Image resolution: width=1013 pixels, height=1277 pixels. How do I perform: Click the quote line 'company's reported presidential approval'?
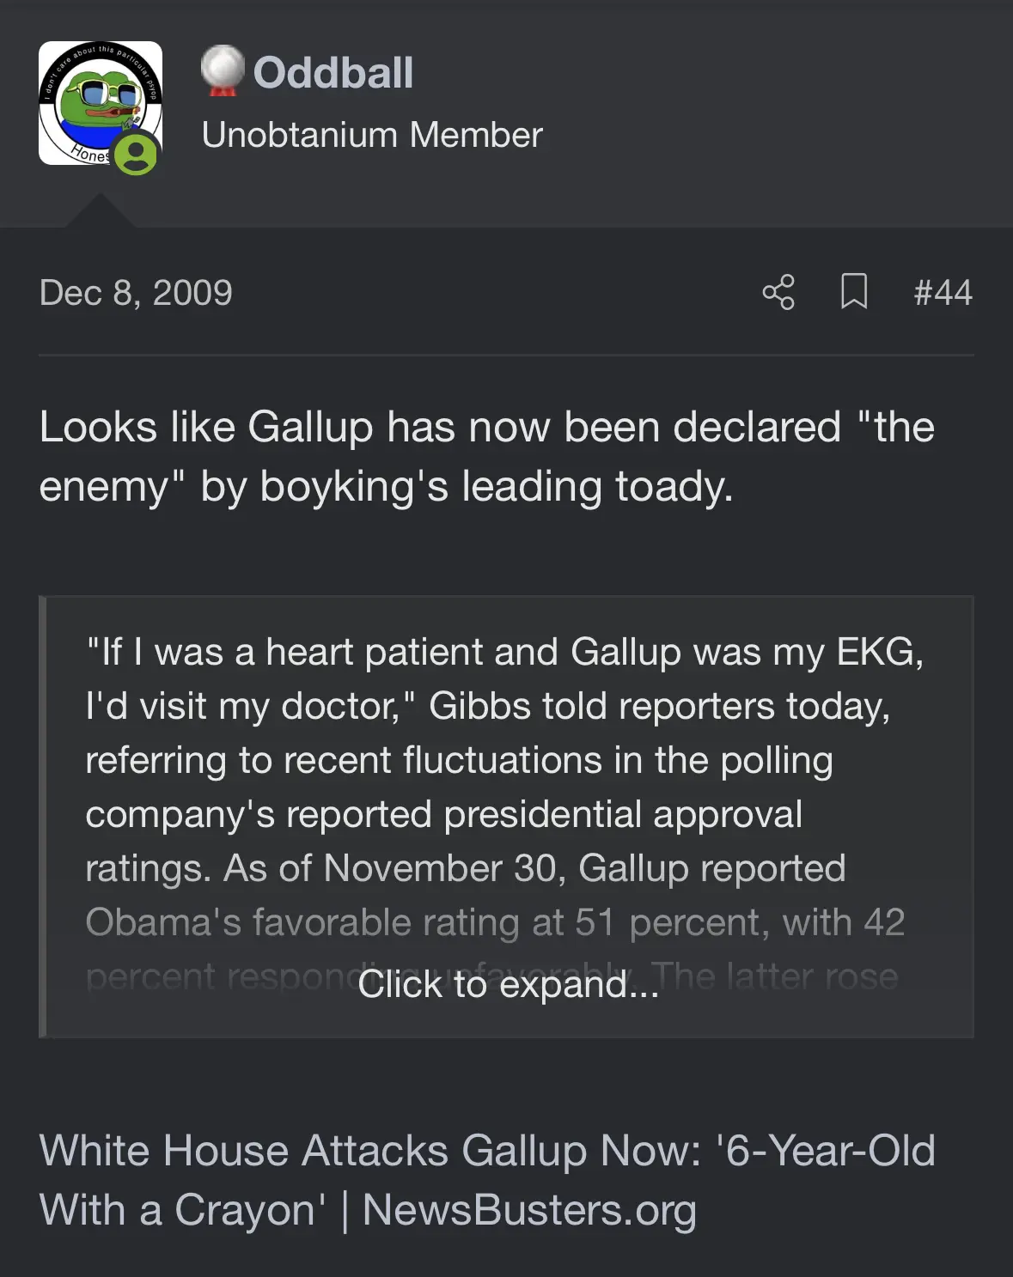click(443, 815)
